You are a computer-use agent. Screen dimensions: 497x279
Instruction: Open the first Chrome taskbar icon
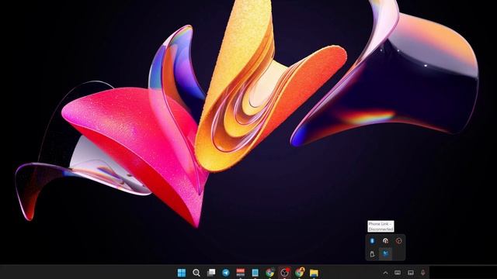click(x=269, y=273)
